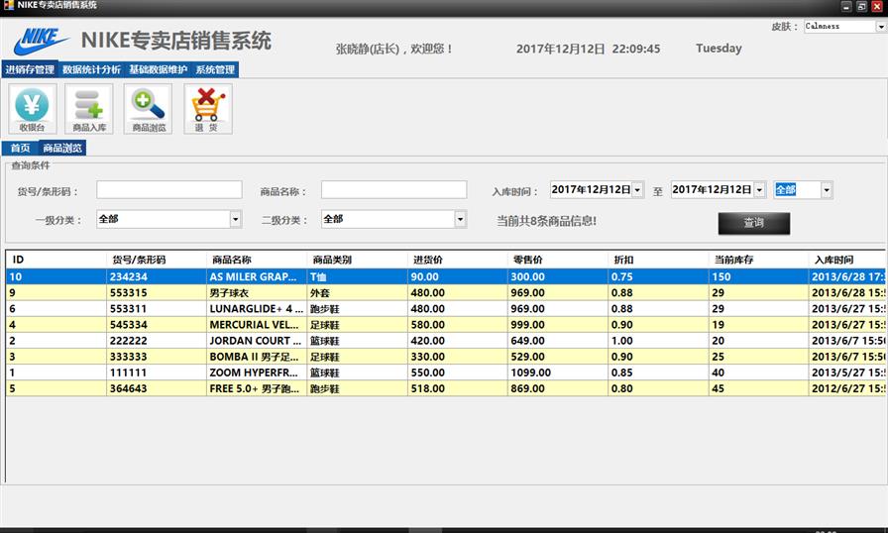Screen dimensions: 888x533
Task: Sort by the 零售价 column header
Action: click(x=558, y=260)
